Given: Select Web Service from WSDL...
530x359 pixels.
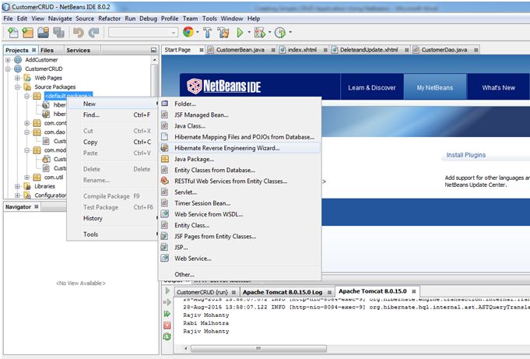Looking at the screenshot, I should [240, 214].
